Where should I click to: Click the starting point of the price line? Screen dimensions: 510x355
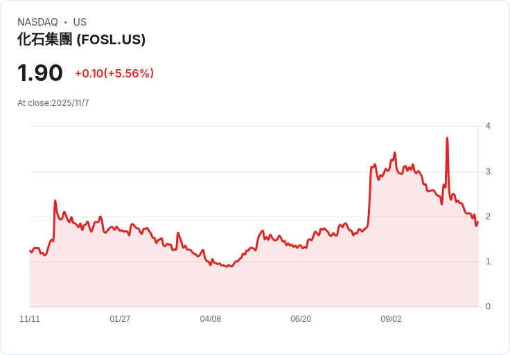point(30,251)
